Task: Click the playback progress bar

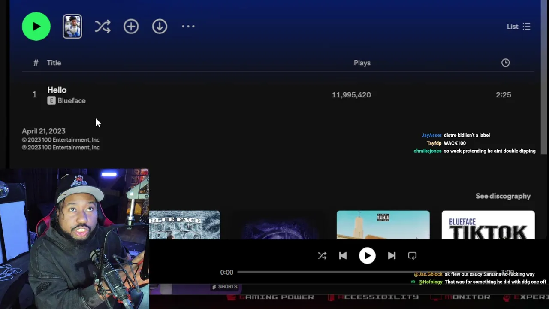Action: pyautogui.click(x=367, y=272)
